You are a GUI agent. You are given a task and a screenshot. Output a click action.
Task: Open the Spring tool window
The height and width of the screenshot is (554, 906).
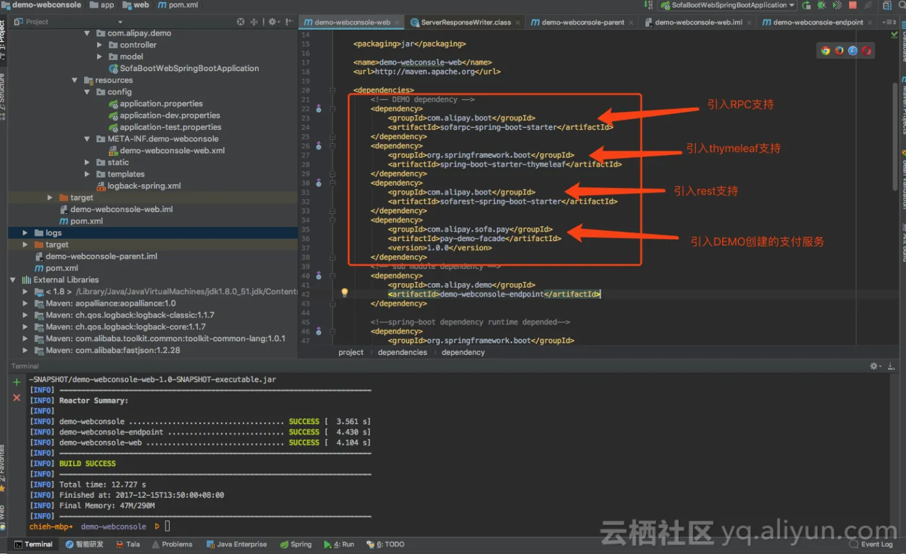(296, 544)
